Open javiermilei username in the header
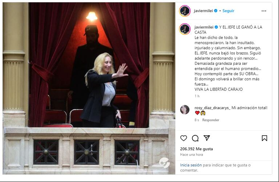The height and width of the screenshot is (182, 279). [203, 11]
